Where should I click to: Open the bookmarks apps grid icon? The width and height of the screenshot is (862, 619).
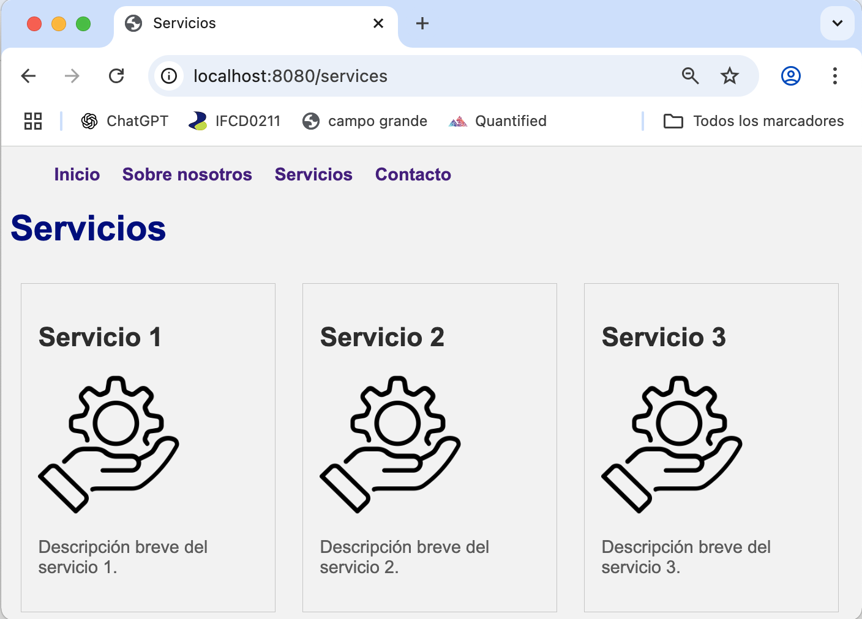[x=33, y=121]
